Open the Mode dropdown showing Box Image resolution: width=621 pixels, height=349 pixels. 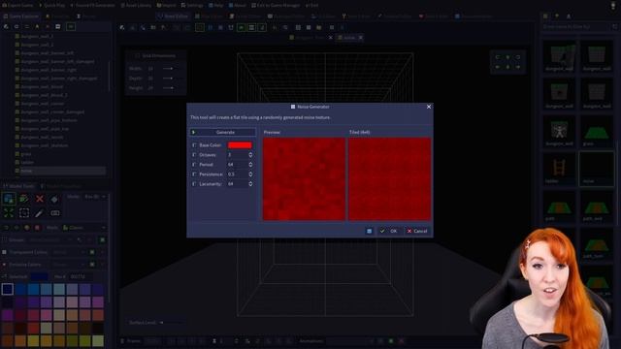pyautogui.click(x=95, y=197)
